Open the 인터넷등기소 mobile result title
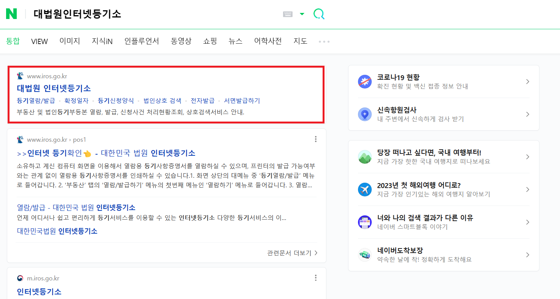 39,292
